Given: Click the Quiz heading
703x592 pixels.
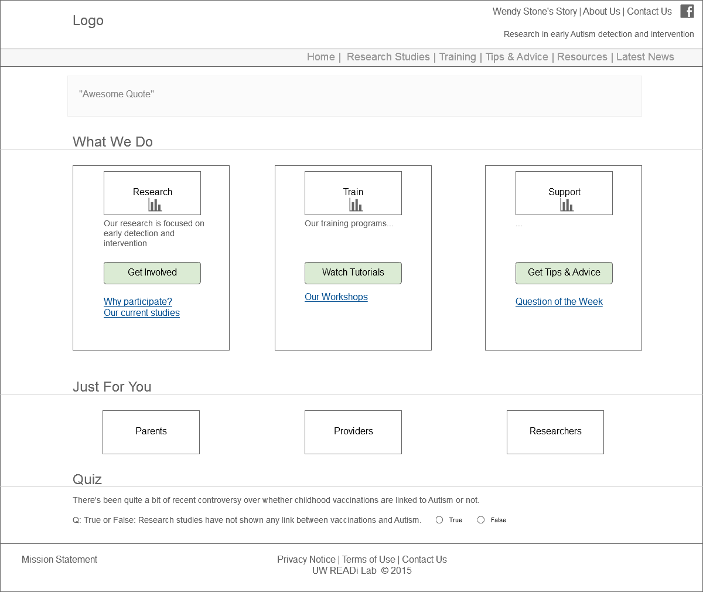Looking at the screenshot, I should pos(87,479).
